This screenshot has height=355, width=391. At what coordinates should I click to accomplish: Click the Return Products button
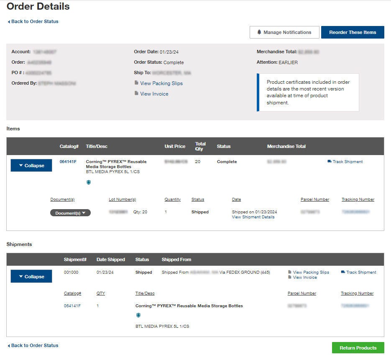pyautogui.click(x=358, y=347)
